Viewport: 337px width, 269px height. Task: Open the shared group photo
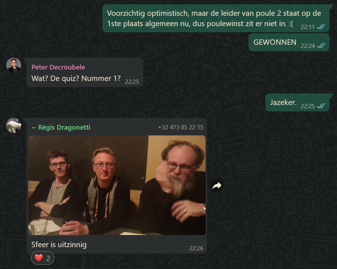117,185
